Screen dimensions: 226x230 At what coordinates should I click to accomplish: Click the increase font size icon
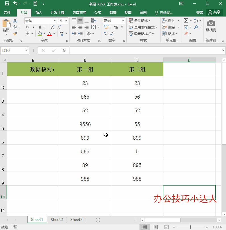(x=53, y=27)
